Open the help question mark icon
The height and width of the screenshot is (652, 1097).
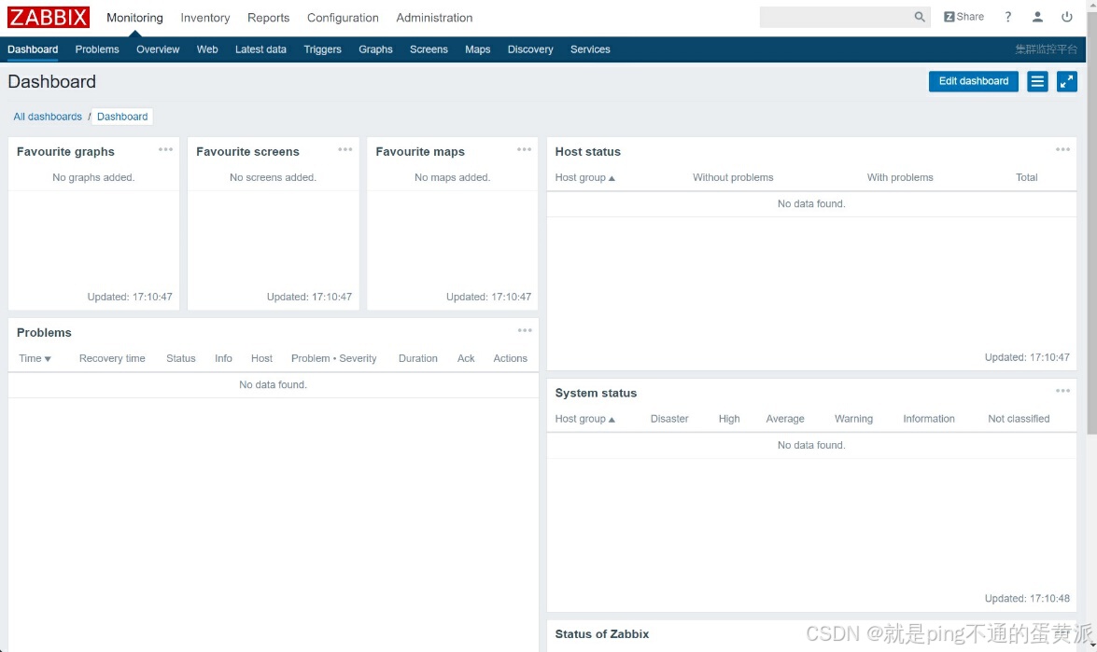(x=1008, y=17)
